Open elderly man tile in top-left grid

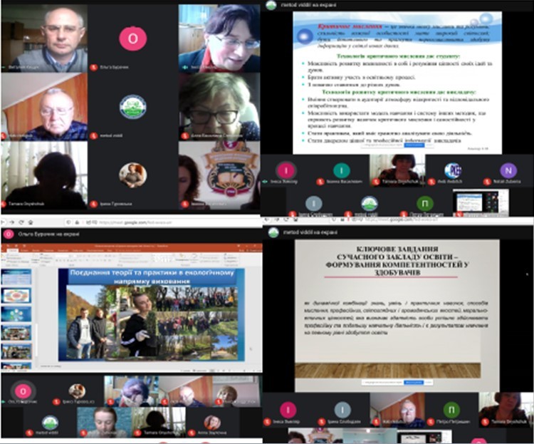[44, 107]
